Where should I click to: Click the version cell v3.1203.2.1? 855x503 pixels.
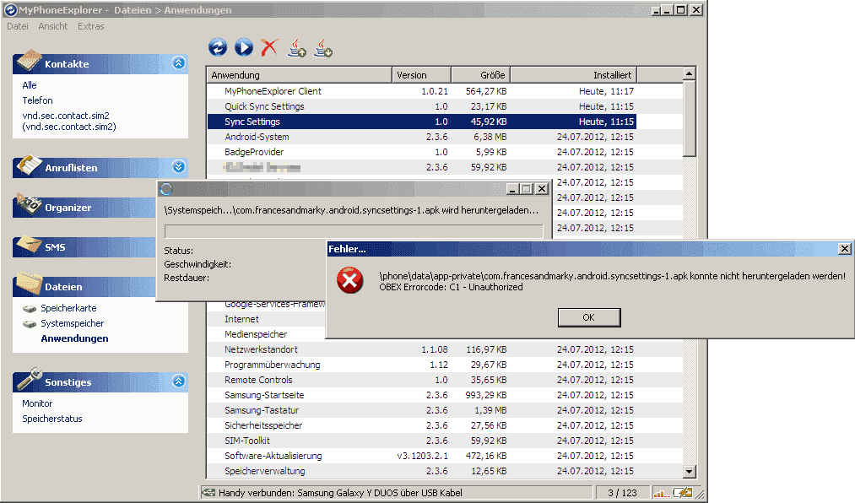tap(422, 456)
